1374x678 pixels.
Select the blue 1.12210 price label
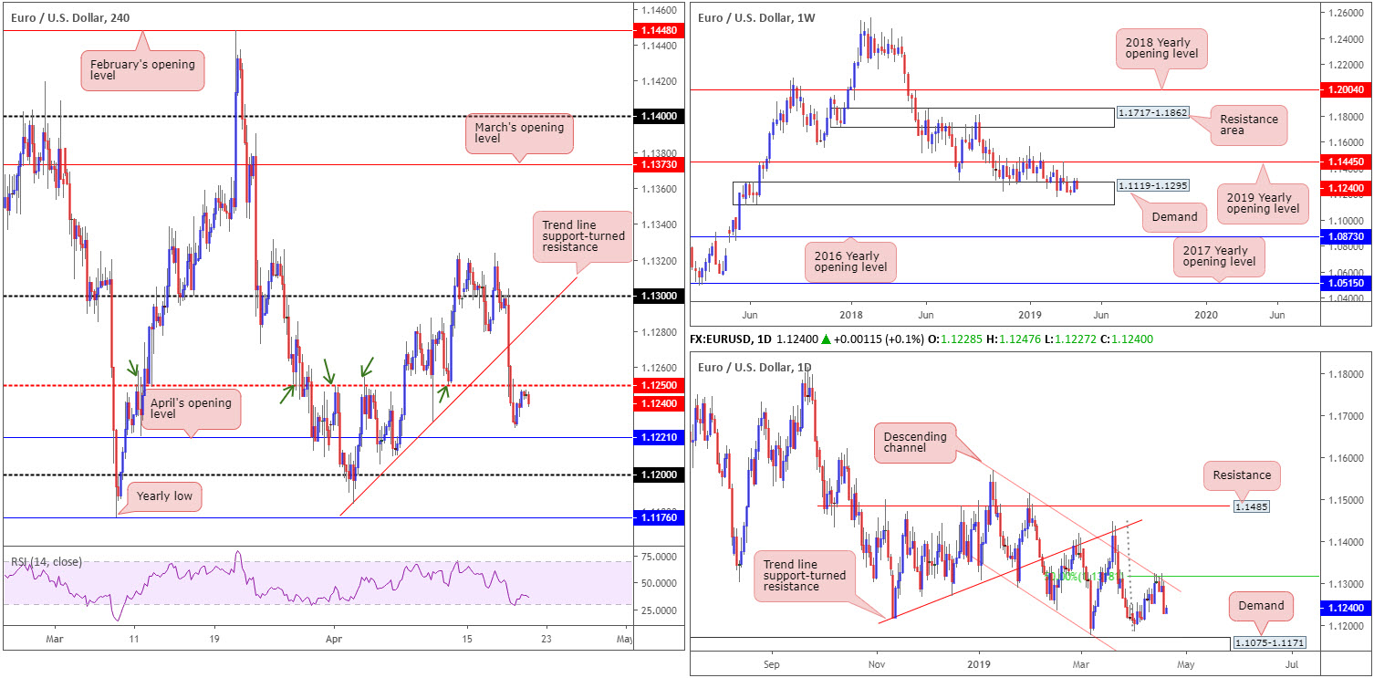click(659, 438)
